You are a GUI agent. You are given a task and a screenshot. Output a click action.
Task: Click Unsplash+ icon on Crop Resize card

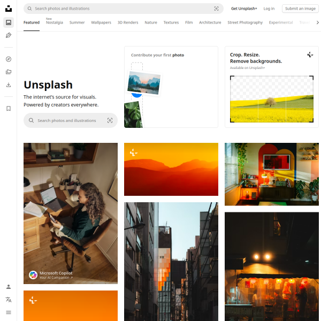point(310,55)
